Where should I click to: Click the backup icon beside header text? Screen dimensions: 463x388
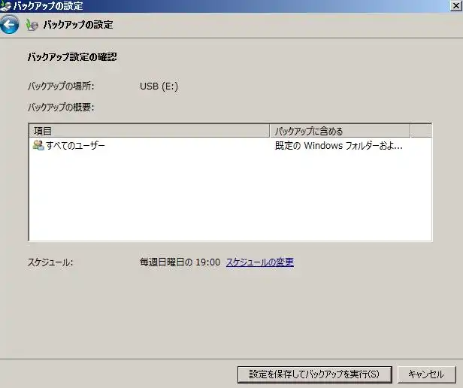tap(31, 25)
